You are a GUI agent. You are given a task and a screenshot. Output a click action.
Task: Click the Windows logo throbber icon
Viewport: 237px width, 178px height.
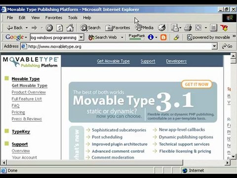[230, 18]
